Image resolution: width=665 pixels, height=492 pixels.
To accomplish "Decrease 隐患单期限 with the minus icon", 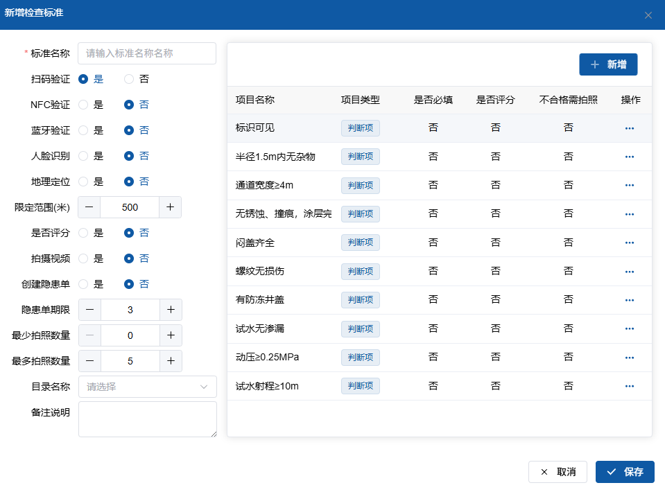I will [90, 310].
